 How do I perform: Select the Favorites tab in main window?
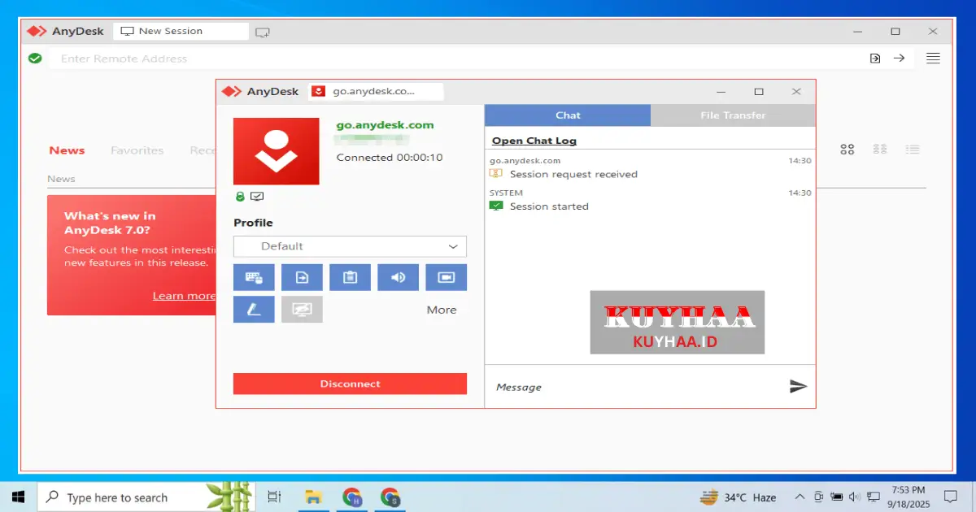click(137, 150)
